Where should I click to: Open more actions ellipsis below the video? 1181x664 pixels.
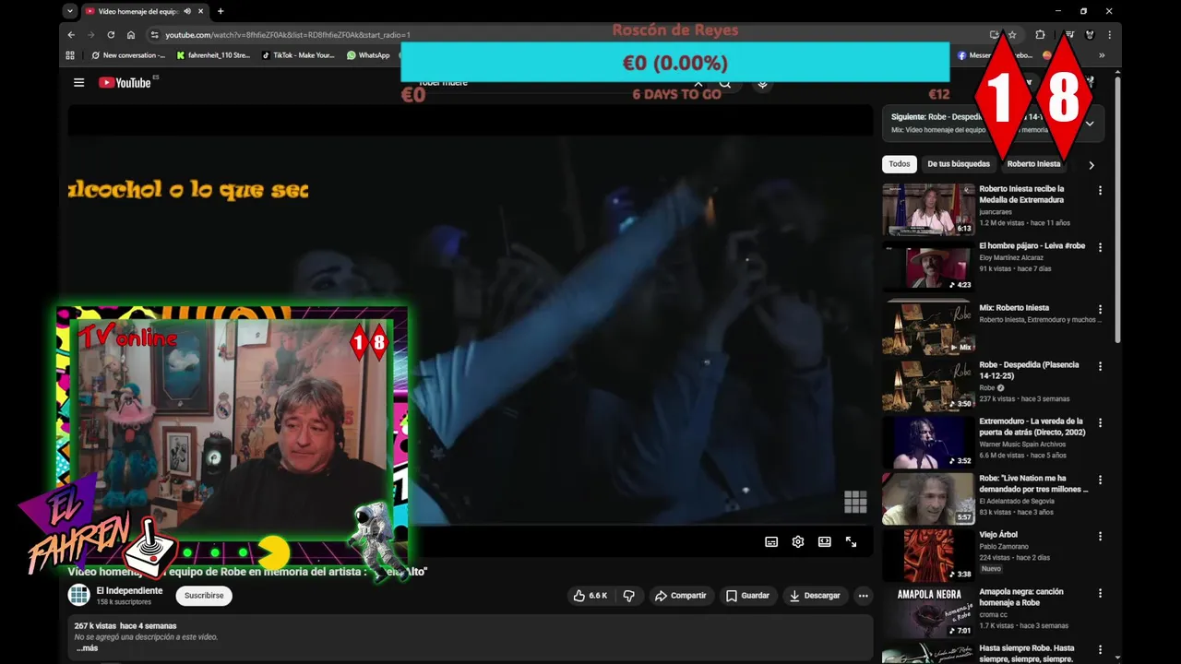tap(863, 596)
